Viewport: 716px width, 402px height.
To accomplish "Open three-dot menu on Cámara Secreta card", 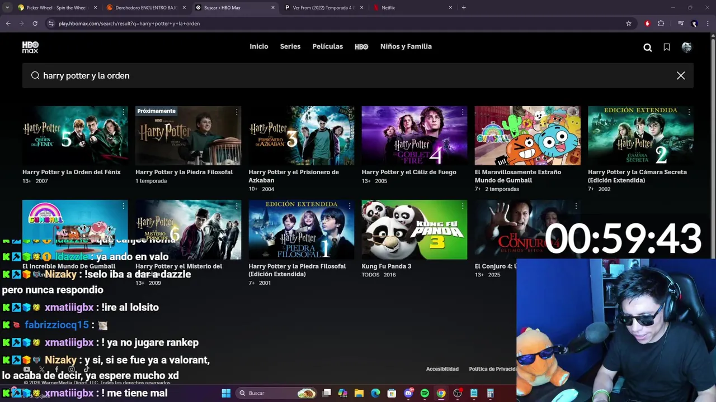I will click(689, 112).
